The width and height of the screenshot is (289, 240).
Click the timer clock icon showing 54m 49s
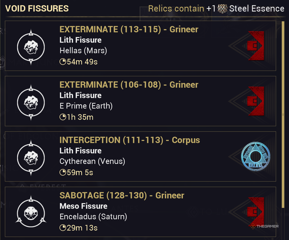63,62
